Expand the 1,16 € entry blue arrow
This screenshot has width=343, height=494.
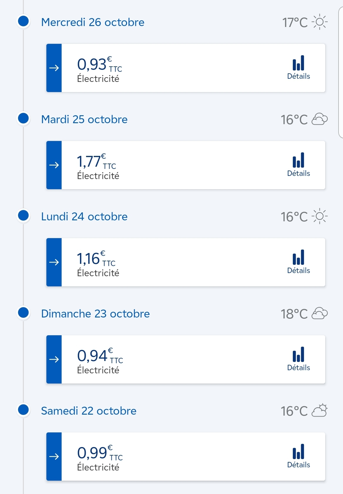(x=54, y=262)
